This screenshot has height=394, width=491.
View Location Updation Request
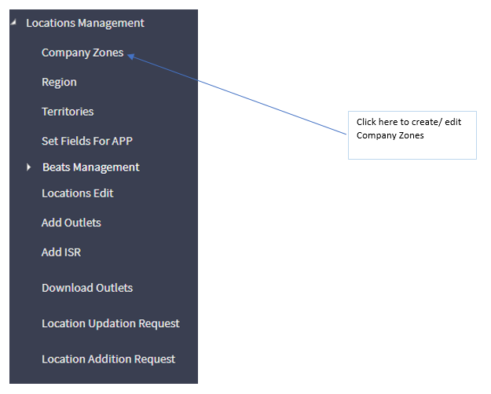(x=111, y=324)
